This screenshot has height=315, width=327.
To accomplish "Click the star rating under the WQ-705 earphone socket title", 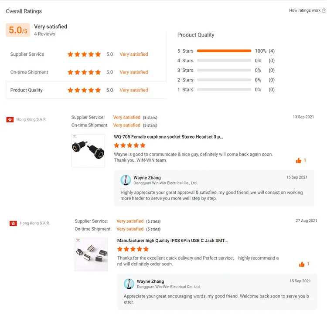I will (x=130, y=146).
